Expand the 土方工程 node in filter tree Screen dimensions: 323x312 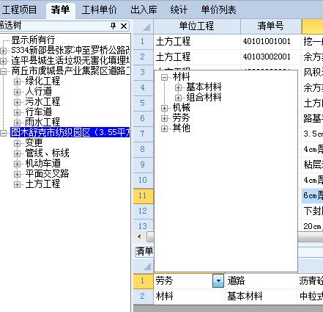pyautogui.click(x=17, y=184)
